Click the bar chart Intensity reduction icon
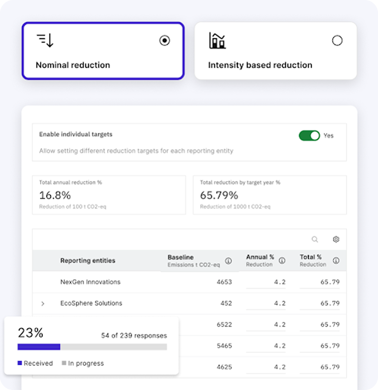 [x=217, y=40]
